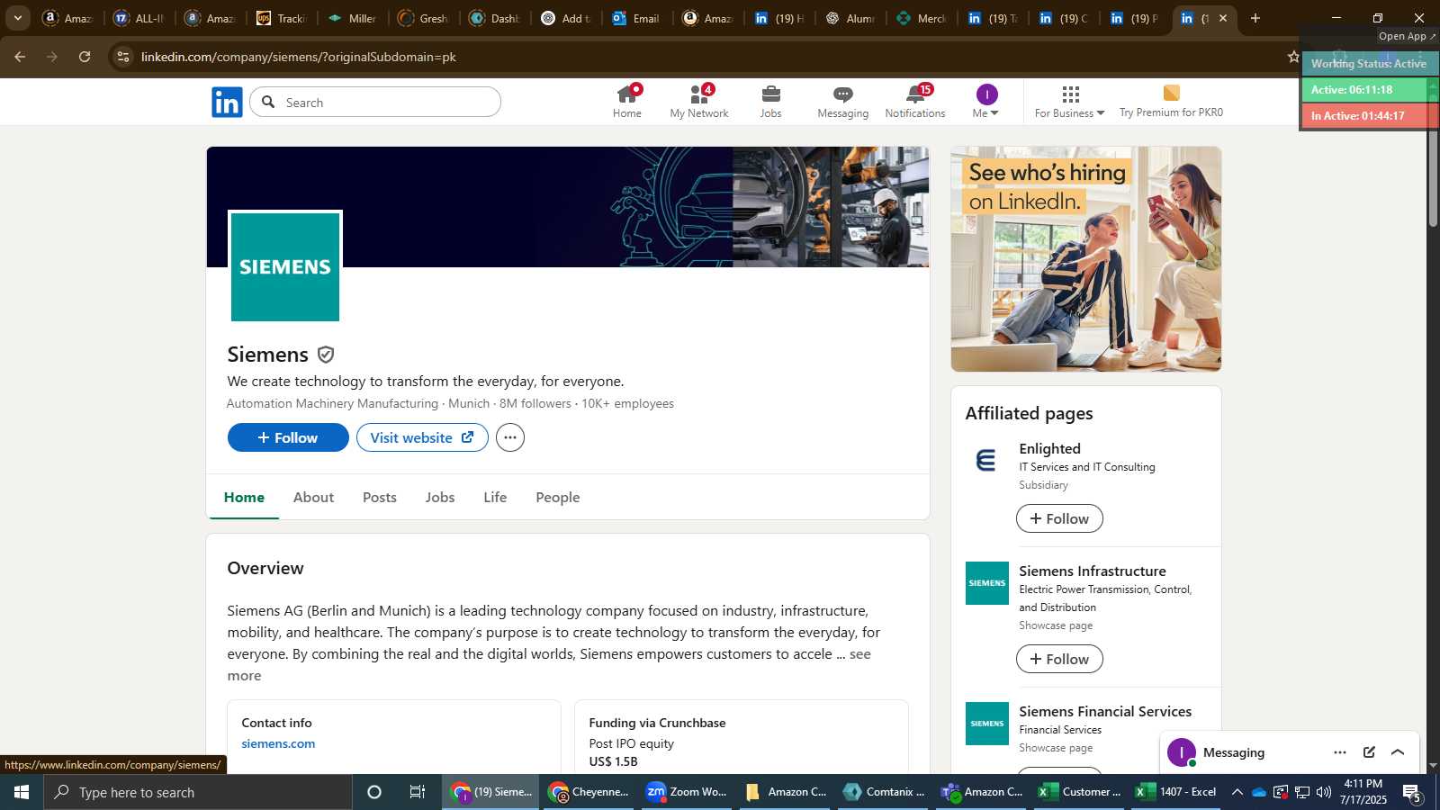Open tab search dropdown arrow
This screenshot has height=810, width=1440.
pyautogui.click(x=17, y=18)
